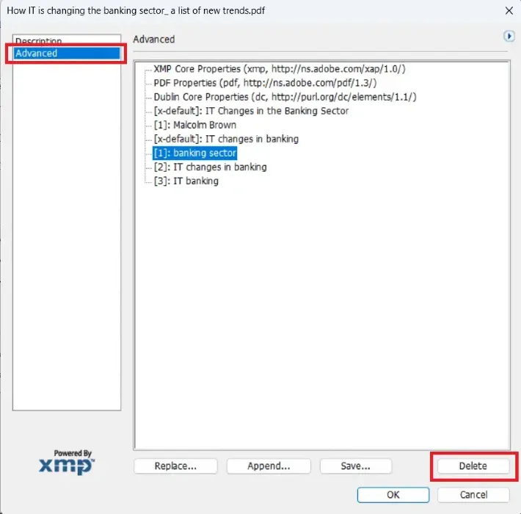Viewport: 521px width, 514px height.
Task: Select the Description category
Action: click(39, 41)
